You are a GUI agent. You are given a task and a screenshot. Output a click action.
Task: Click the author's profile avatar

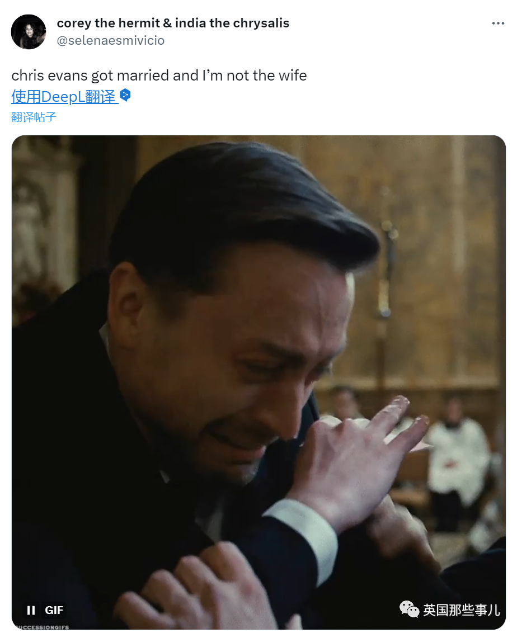29,32
